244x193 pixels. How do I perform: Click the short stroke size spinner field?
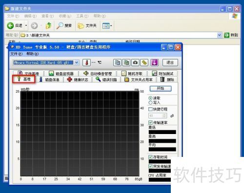click(158, 116)
